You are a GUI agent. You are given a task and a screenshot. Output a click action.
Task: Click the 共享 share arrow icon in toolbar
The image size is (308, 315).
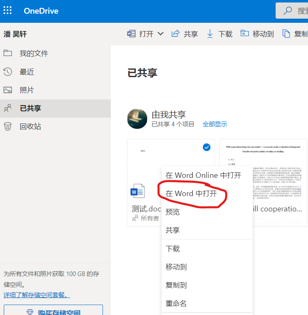pyautogui.click(x=175, y=33)
